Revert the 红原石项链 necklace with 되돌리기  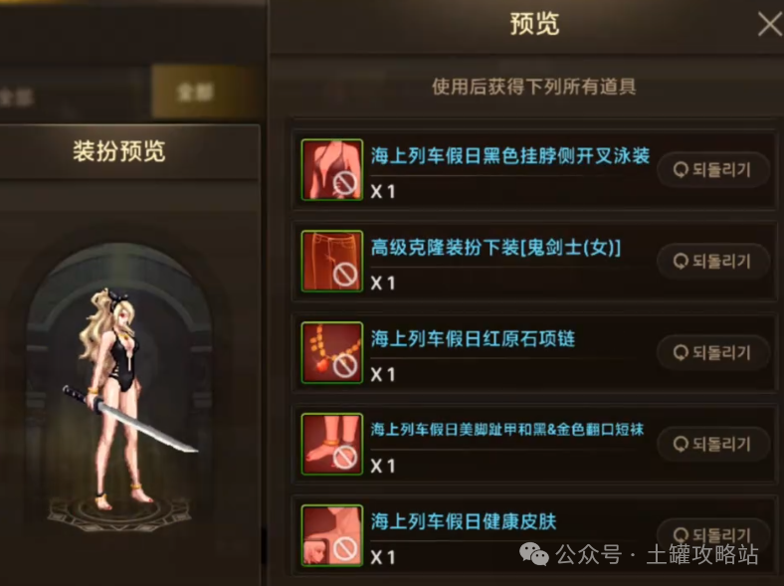pos(713,352)
